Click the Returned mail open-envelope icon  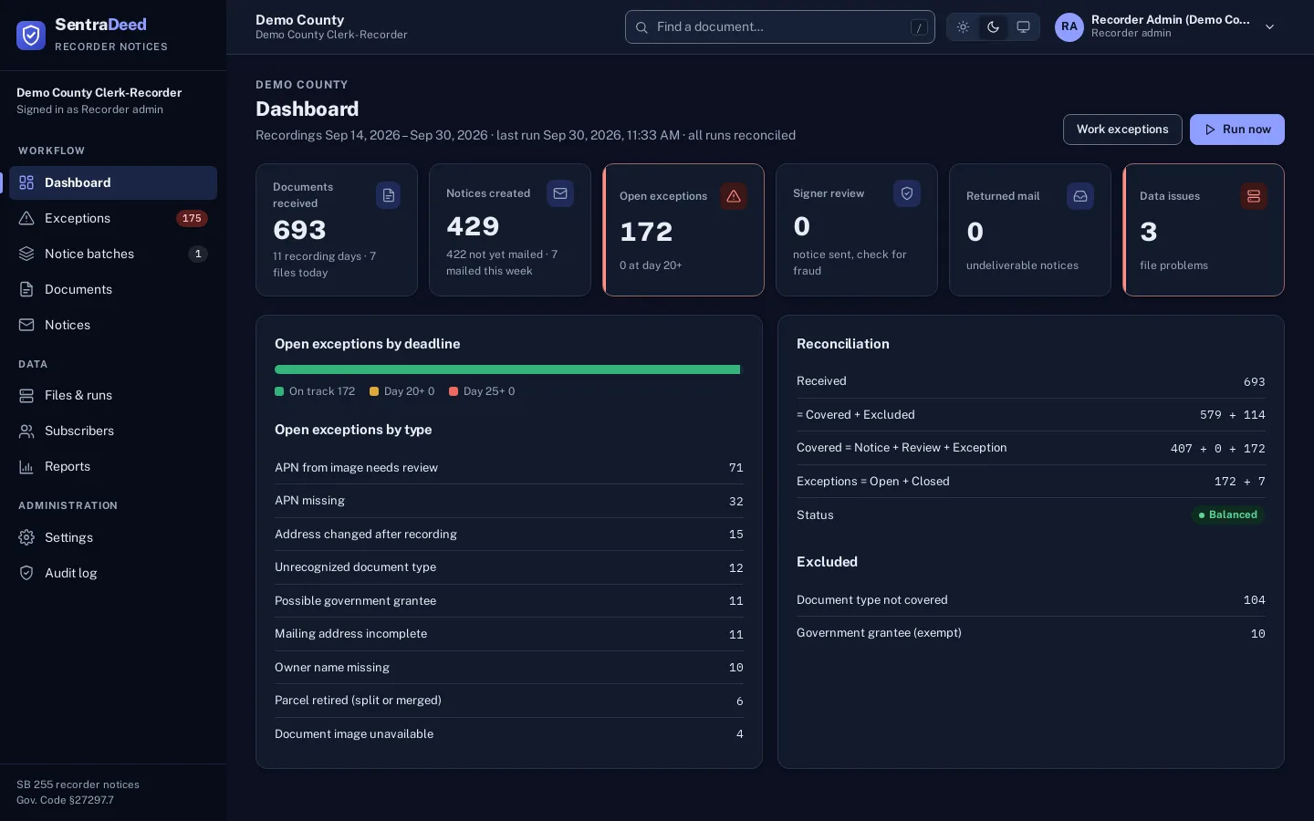[1080, 196]
